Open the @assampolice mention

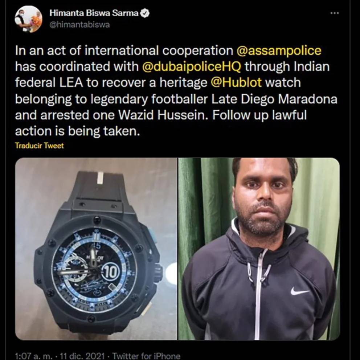coord(279,50)
